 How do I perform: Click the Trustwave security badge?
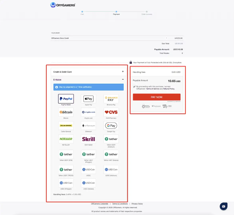coord(156,106)
